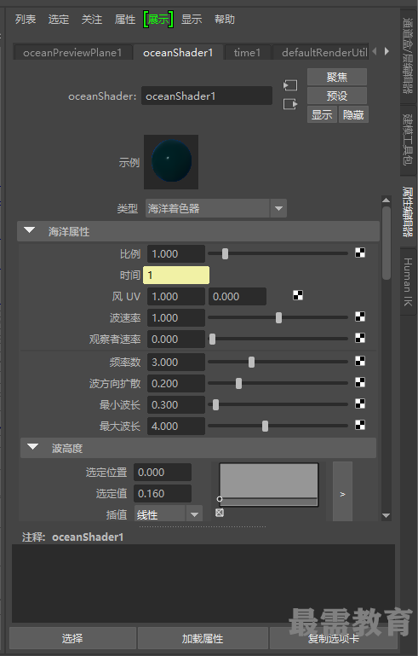Click the 比例 value field

click(x=176, y=254)
